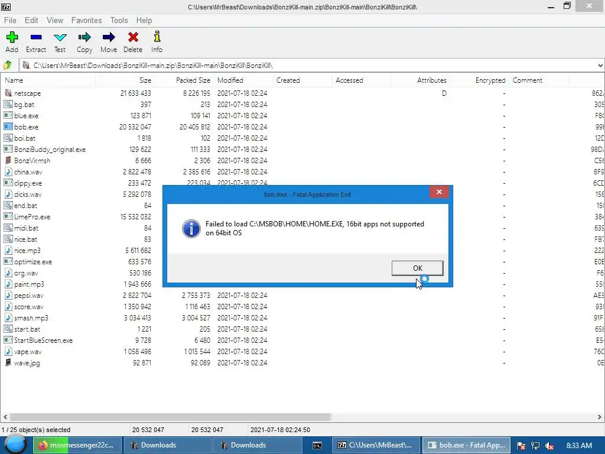Sort by the Size column header
The height and width of the screenshot is (454, 605).
point(124,80)
